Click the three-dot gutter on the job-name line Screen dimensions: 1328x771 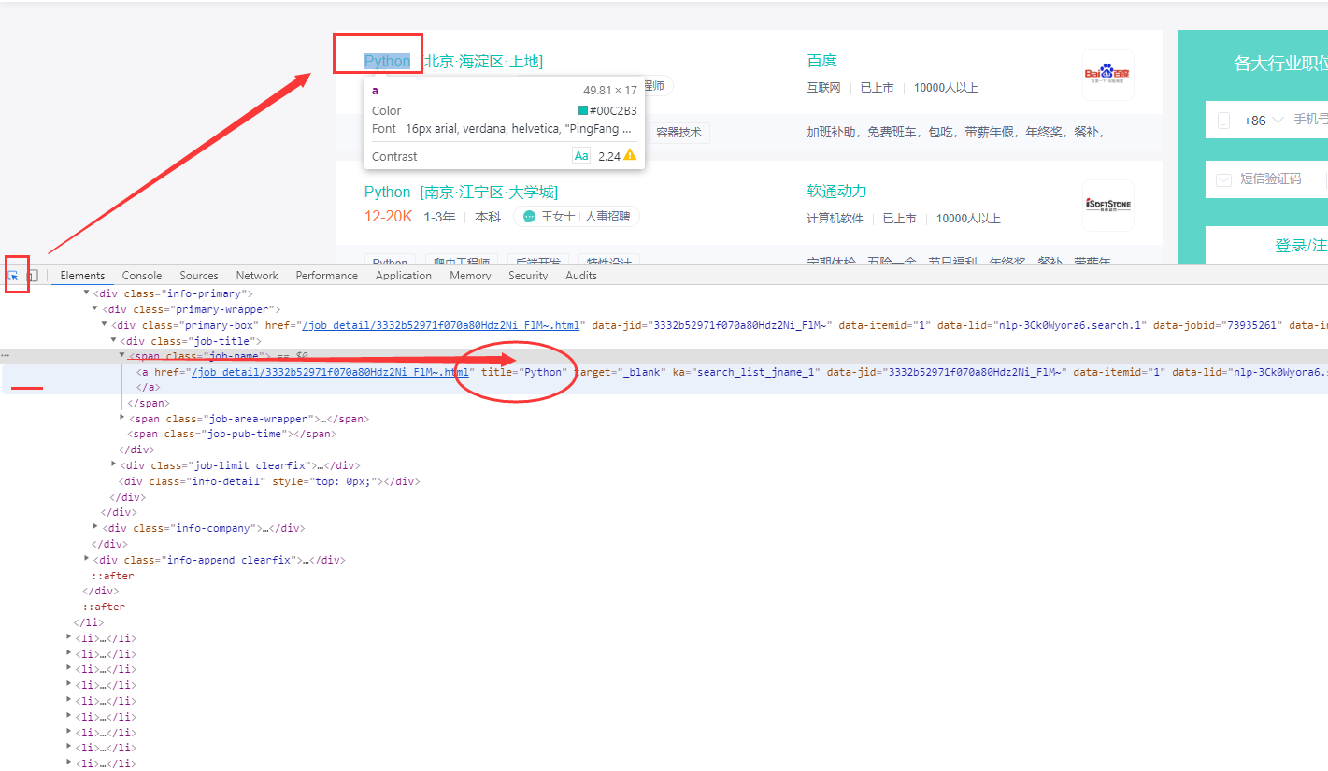[5, 356]
